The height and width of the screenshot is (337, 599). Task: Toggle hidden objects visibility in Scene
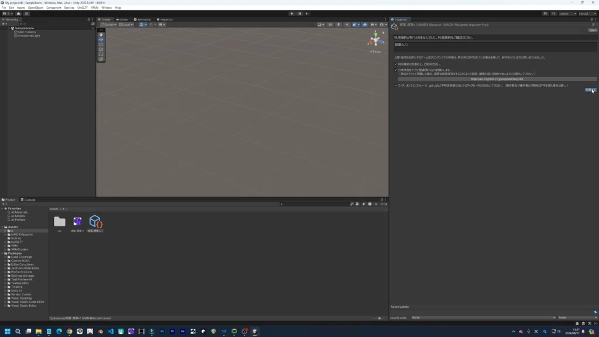point(365,25)
